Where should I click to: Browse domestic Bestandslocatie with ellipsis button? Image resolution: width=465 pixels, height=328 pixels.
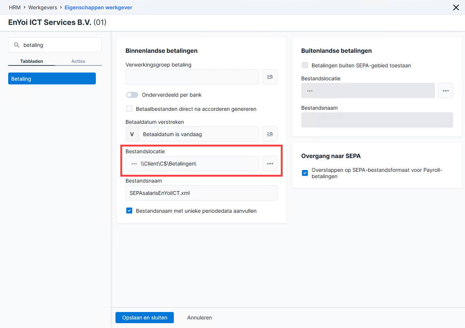(x=270, y=164)
